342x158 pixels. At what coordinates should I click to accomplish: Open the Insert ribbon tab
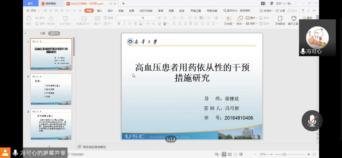tap(100, 11)
